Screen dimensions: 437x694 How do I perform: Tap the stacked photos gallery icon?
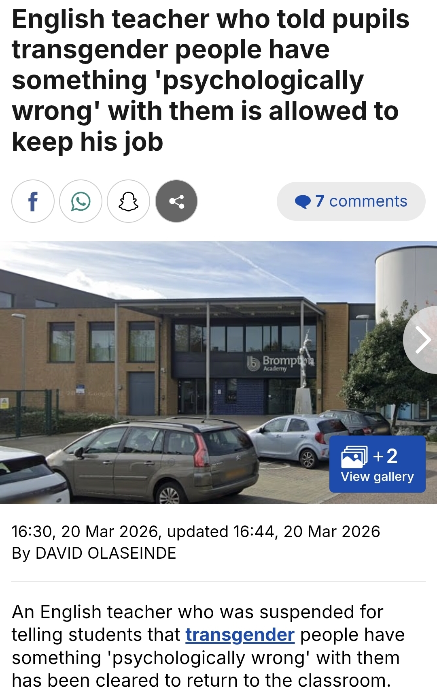pos(354,457)
